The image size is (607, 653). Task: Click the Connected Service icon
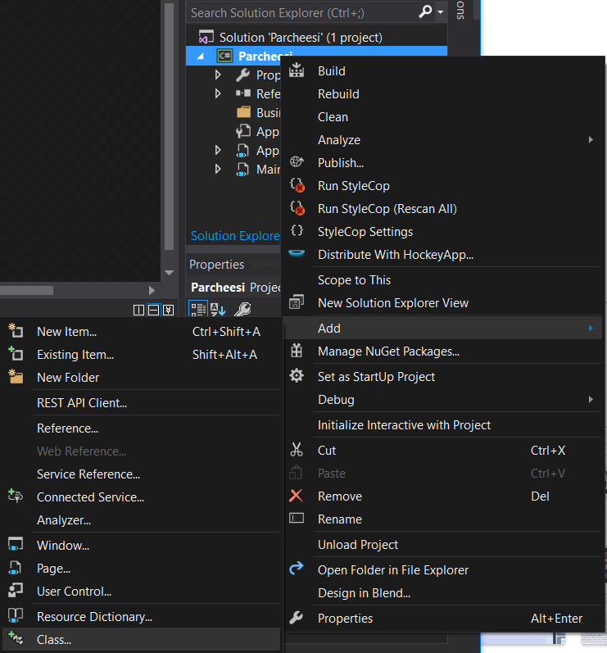[15, 497]
